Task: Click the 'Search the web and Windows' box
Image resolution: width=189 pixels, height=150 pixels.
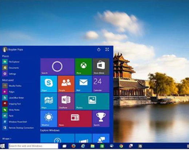Action: pos(33,146)
